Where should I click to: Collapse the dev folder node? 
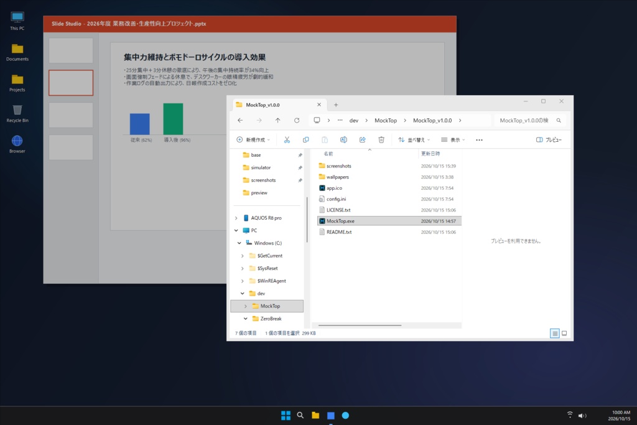pos(243,293)
